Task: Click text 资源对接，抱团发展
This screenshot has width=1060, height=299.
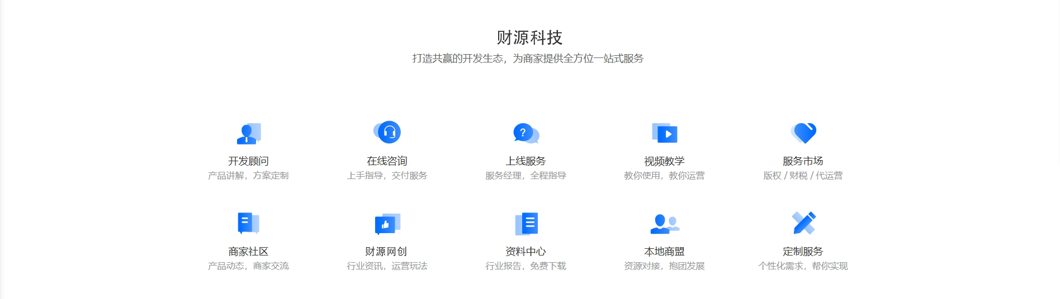Action: [664, 266]
